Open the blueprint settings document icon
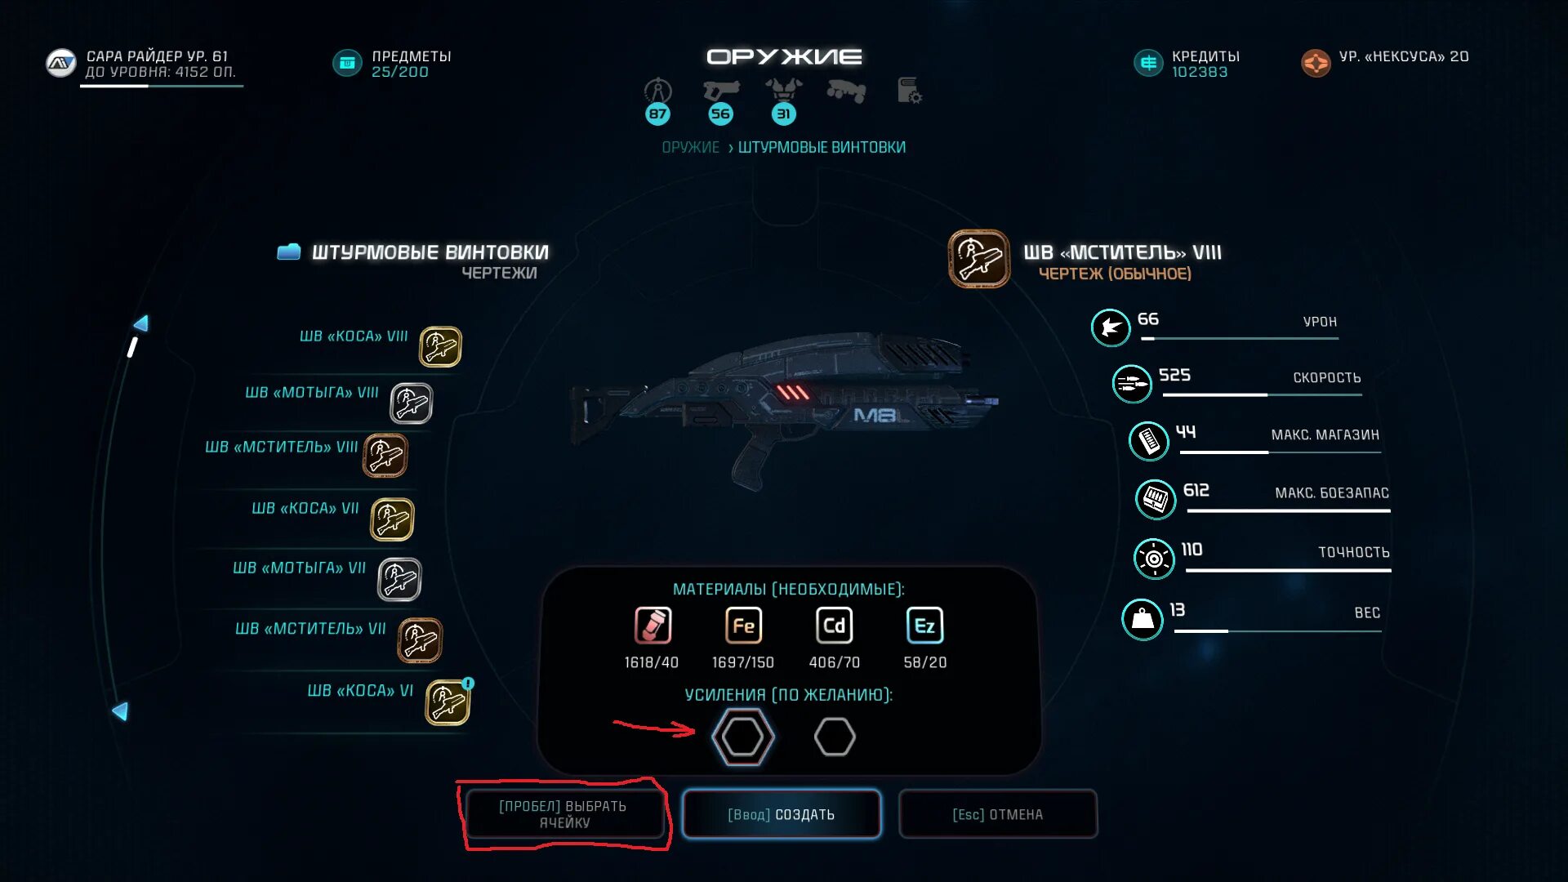This screenshot has width=1568, height=882. click(909, 91)
